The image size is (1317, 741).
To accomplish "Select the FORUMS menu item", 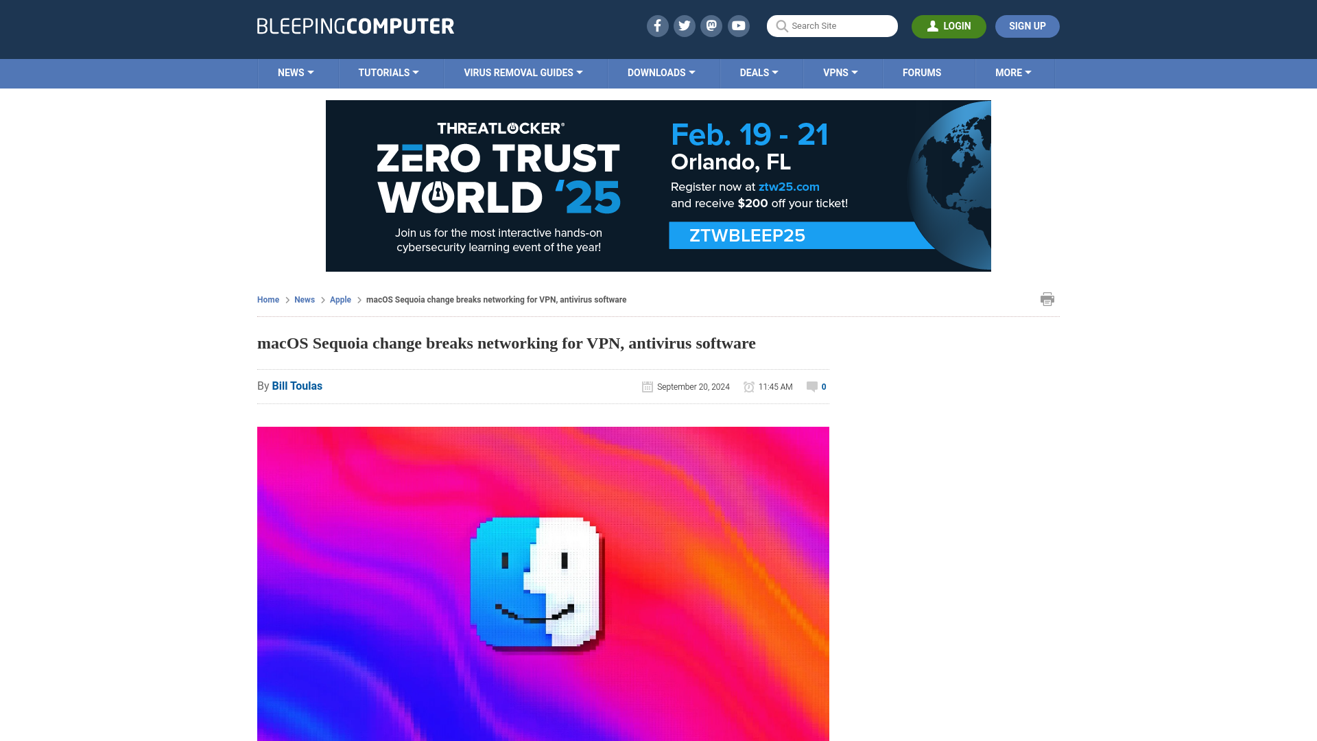I will point(922,72).
